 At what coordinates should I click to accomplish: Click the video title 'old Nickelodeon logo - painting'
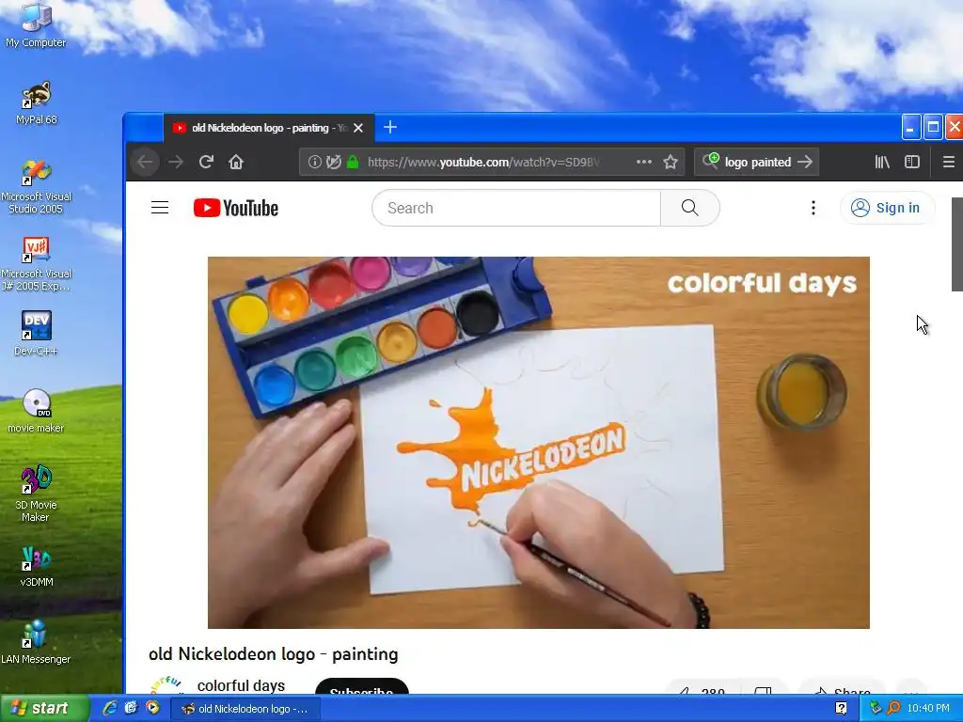coord(274,654)
